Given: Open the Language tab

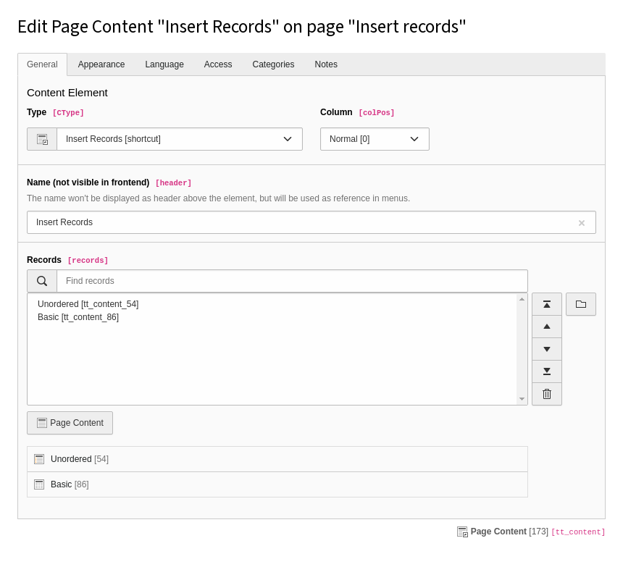Looking at the screenshot, I should tap(164, 64).
